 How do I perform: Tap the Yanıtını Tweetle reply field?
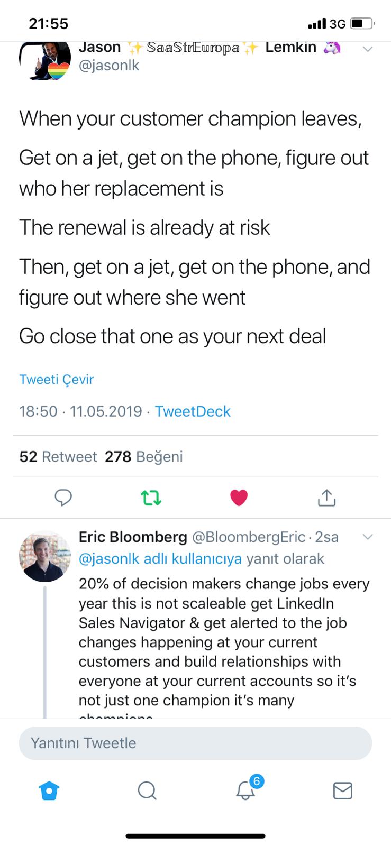[195, 743]
